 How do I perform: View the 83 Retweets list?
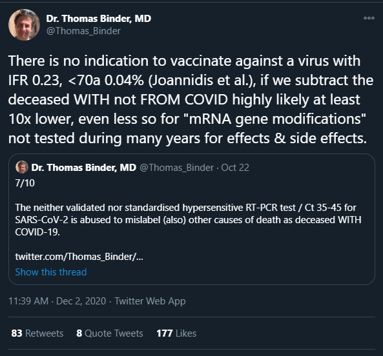click(x=37, y=333)
